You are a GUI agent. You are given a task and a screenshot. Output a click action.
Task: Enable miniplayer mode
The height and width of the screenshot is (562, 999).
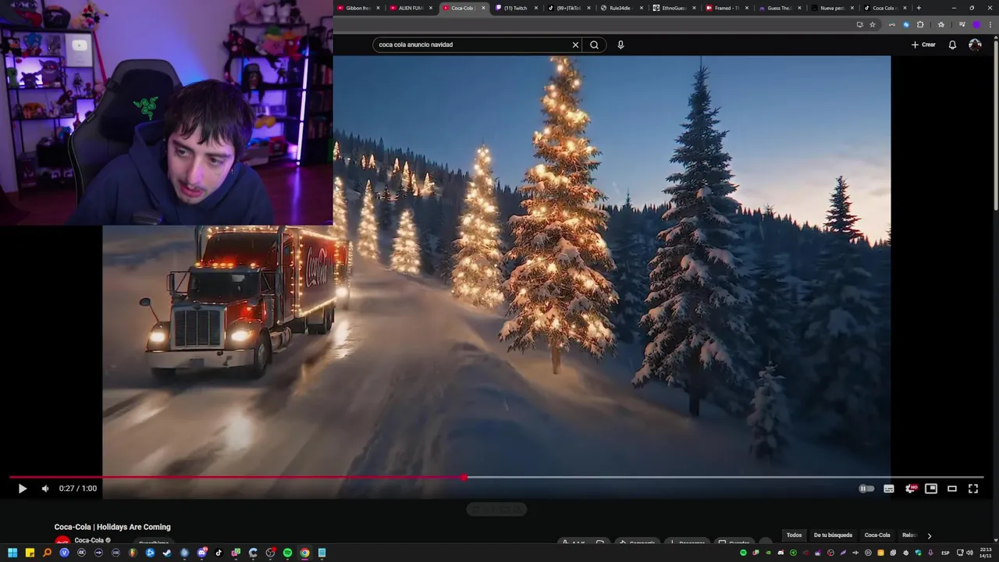click(x=931, y=489)
